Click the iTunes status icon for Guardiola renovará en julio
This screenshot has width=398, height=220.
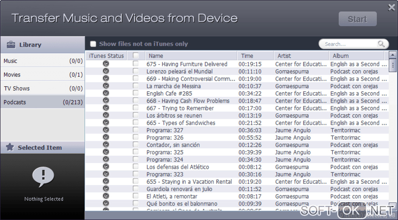106,189
